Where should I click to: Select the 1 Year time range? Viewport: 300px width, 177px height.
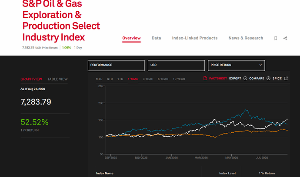point(133,79)
